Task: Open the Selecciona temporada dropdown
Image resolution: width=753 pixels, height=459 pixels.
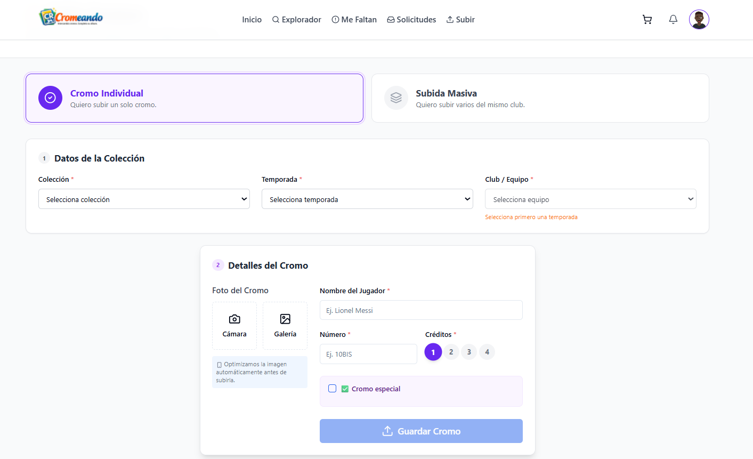Action: click(x=367, y=199)
